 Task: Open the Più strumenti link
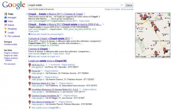(x=10, y=64)
